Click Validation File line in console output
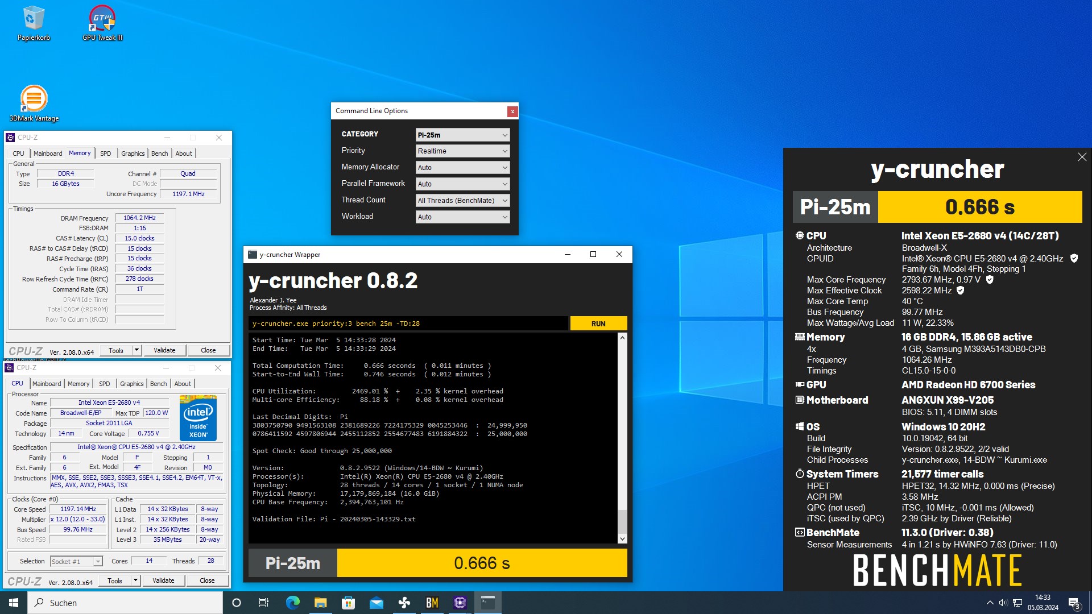Image resolution: width=1092 pixels, height=614 pixels. [334, 519]
